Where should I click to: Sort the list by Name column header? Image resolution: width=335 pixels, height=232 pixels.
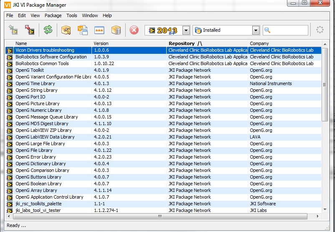(x=21, y=43)
